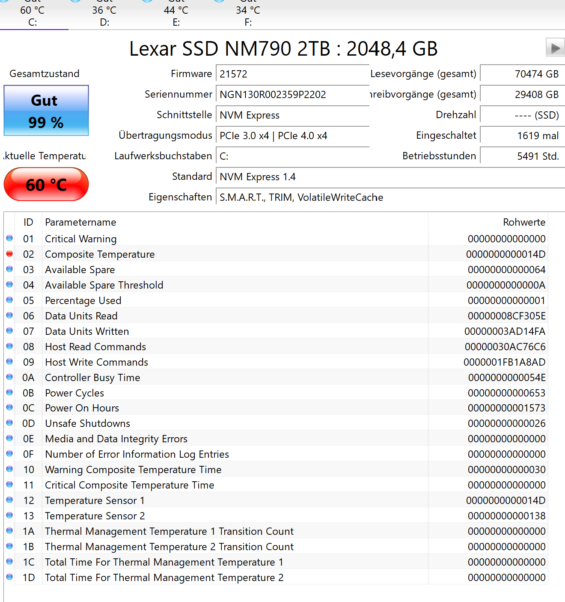Click the Eigenschaften field with TRIM

pyautogui.click(x=390, y=197)
